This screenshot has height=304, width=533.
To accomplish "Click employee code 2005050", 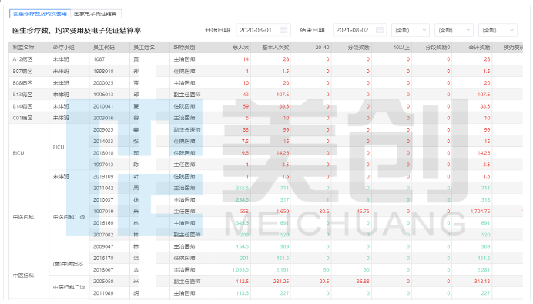I will point(103,281).
